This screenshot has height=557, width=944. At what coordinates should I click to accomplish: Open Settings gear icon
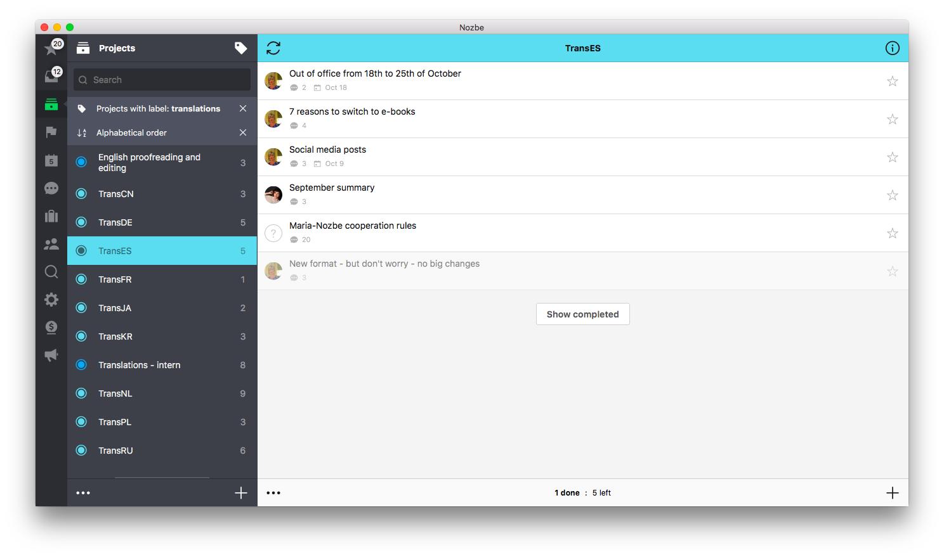pos(51,300)
